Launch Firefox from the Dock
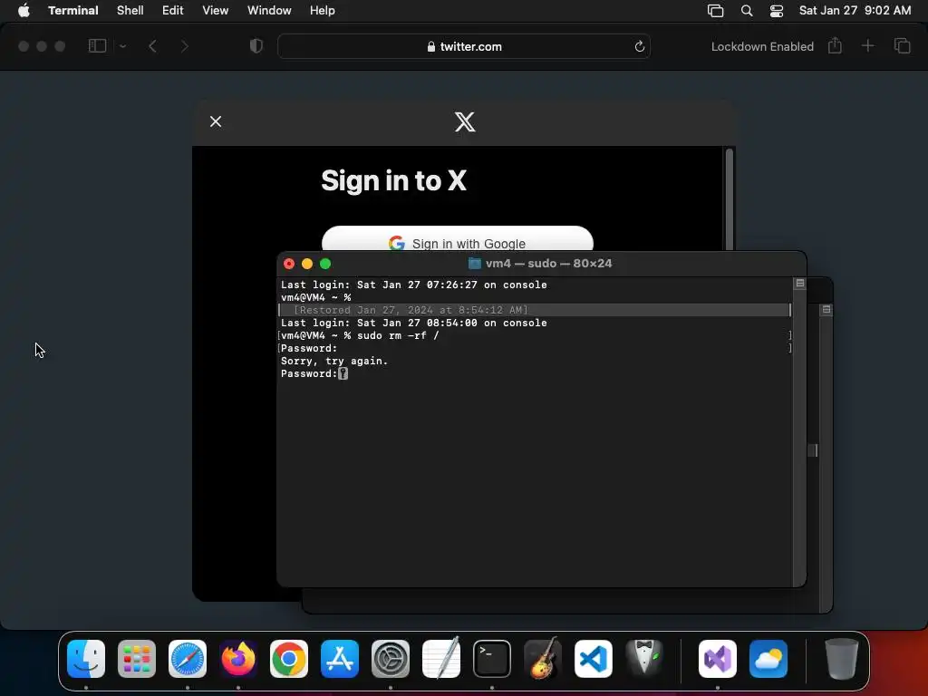928x696 pixels. coord(238,659)
